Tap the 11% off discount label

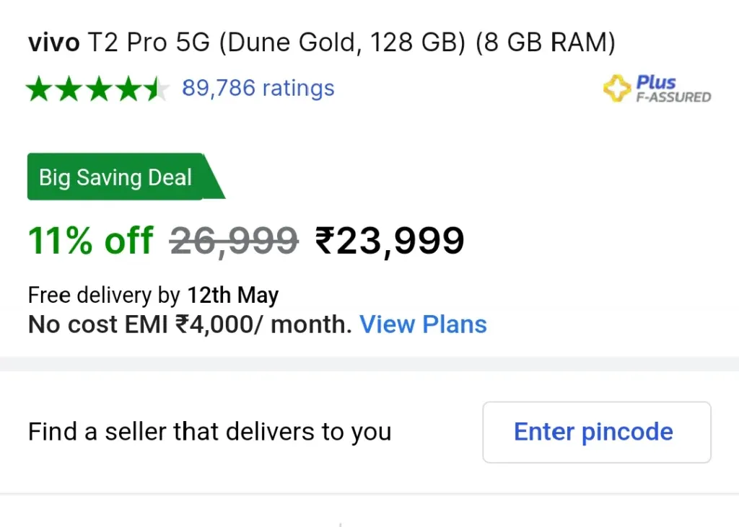[90, 241]
